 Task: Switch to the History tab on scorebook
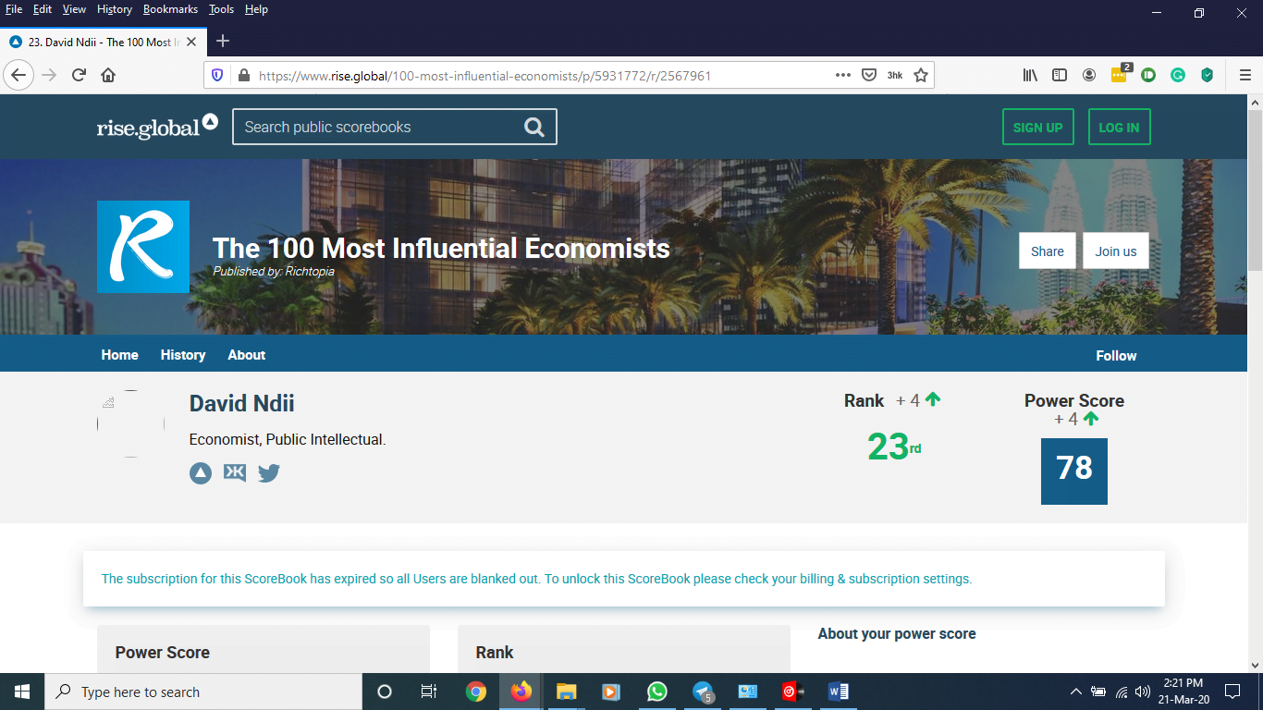click(183, 355)
